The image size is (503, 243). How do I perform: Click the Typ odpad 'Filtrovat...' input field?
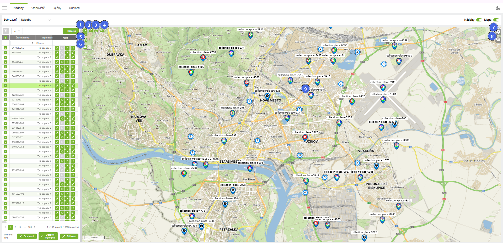point(44,43)
